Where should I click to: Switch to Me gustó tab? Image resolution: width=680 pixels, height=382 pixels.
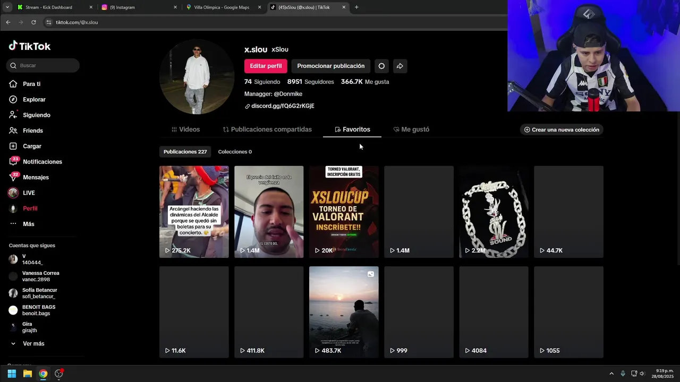411,129
